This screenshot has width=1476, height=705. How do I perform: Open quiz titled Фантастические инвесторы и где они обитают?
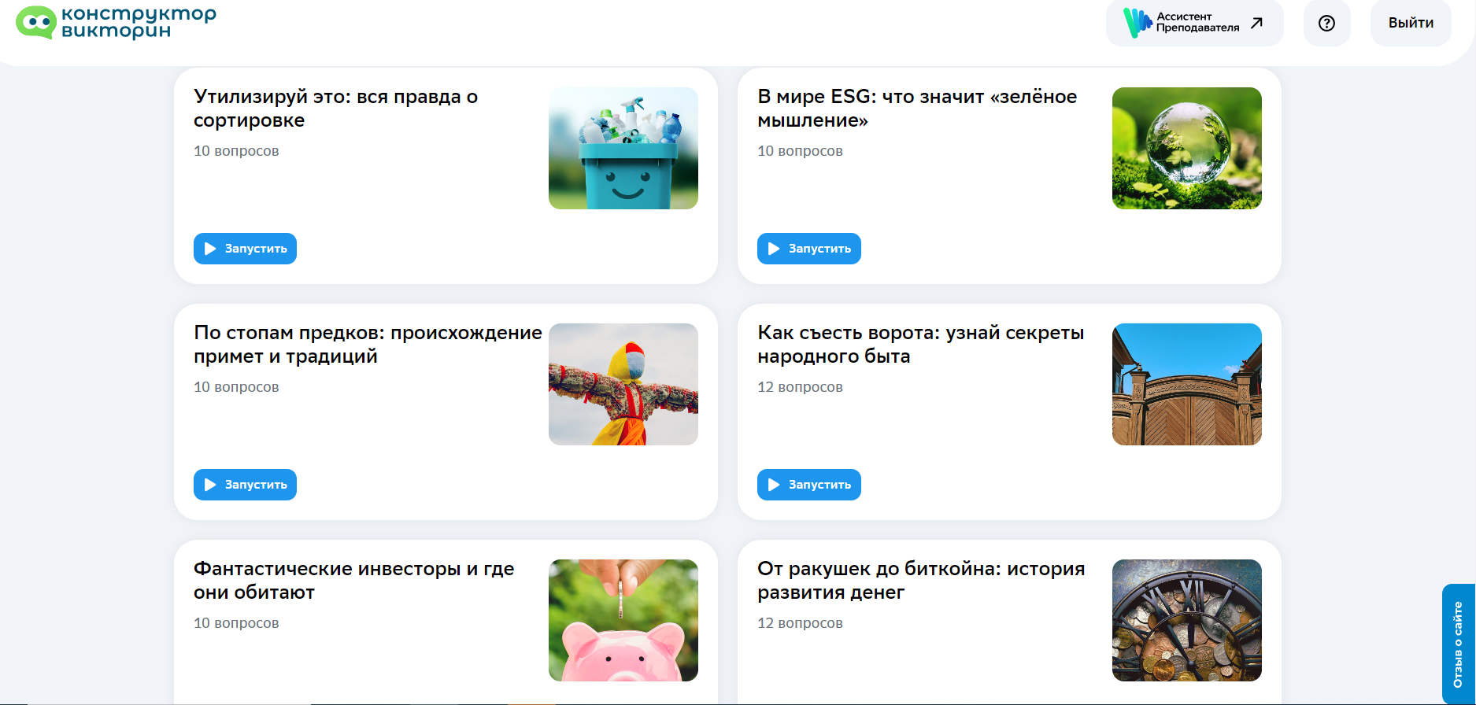(353, 581)
